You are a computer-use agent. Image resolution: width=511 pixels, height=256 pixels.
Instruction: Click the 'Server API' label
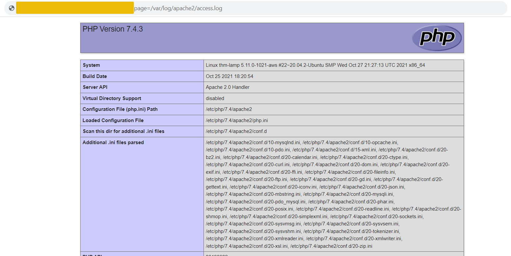(x=95, y=87)
